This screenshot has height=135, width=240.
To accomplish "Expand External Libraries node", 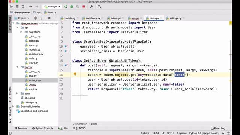I will [x=13, y=106].
